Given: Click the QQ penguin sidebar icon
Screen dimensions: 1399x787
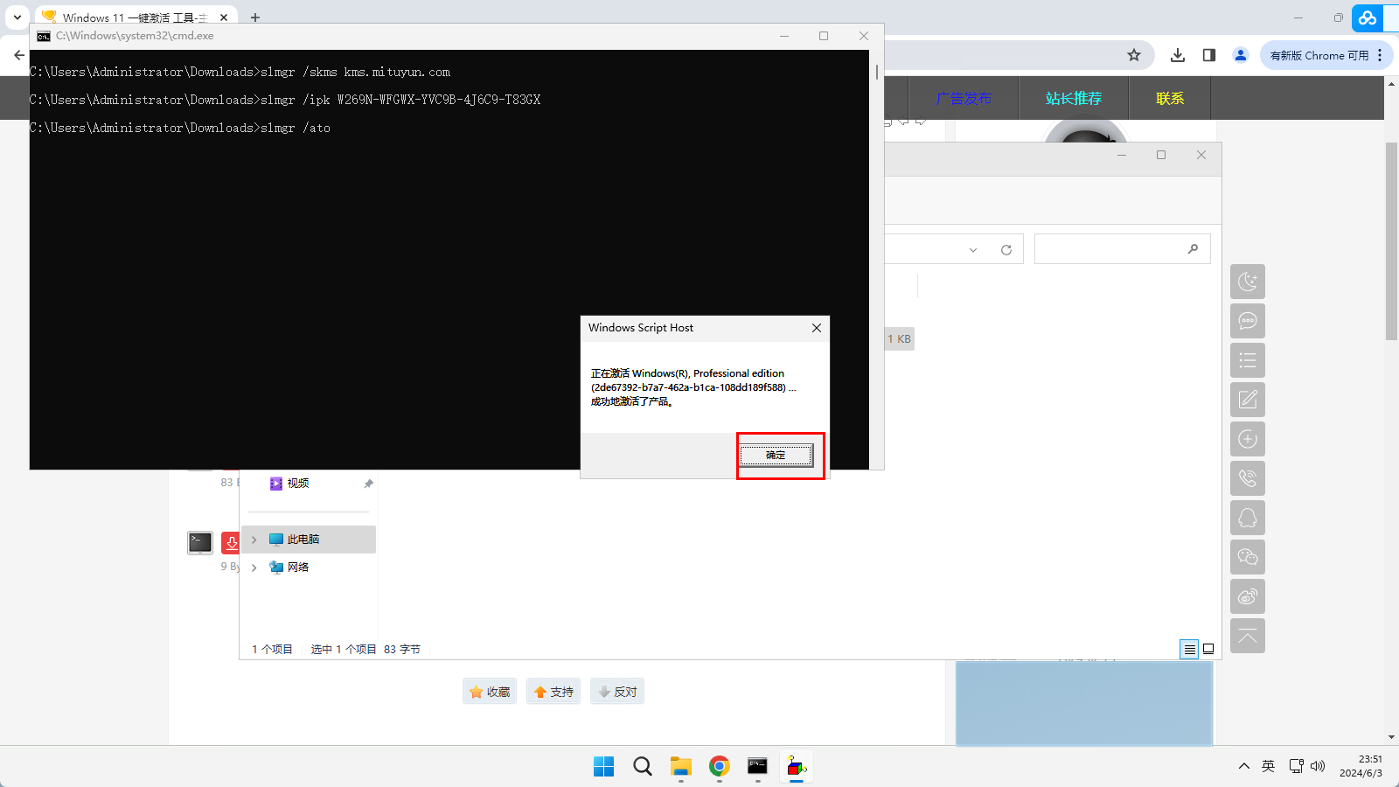Looking at the screenshot, I should (1248, 518).
